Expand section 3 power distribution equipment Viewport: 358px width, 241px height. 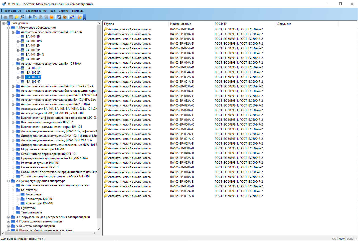[8, 217]
